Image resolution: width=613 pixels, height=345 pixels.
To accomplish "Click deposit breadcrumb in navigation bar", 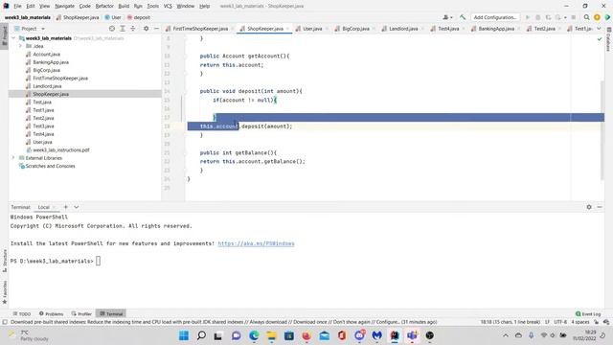I will (138, 17).
